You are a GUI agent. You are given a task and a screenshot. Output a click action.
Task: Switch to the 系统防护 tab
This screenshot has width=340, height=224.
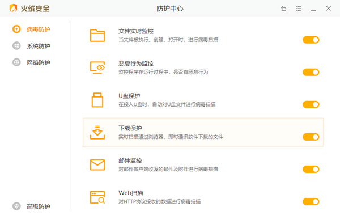[x=31, y=46]
